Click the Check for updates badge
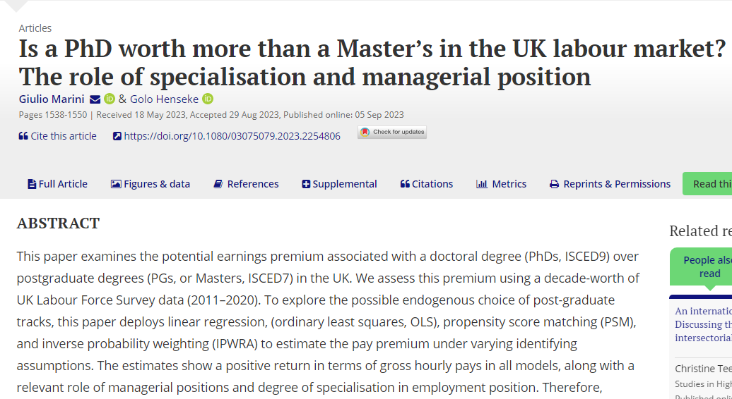Screen dimensions: 732x399 (x=392, y=133)
